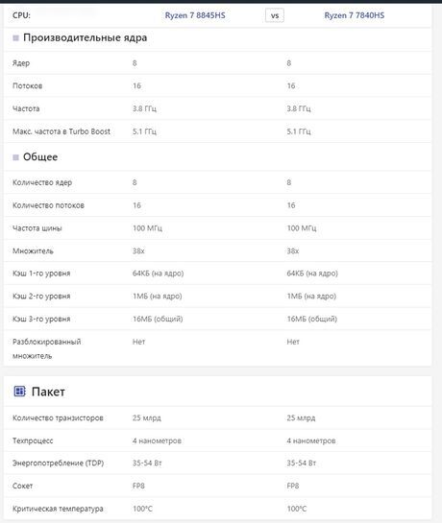Viewport: 442px width, 523px height.
Task: Click the Количество транзисторов row label
Action: 58,418
